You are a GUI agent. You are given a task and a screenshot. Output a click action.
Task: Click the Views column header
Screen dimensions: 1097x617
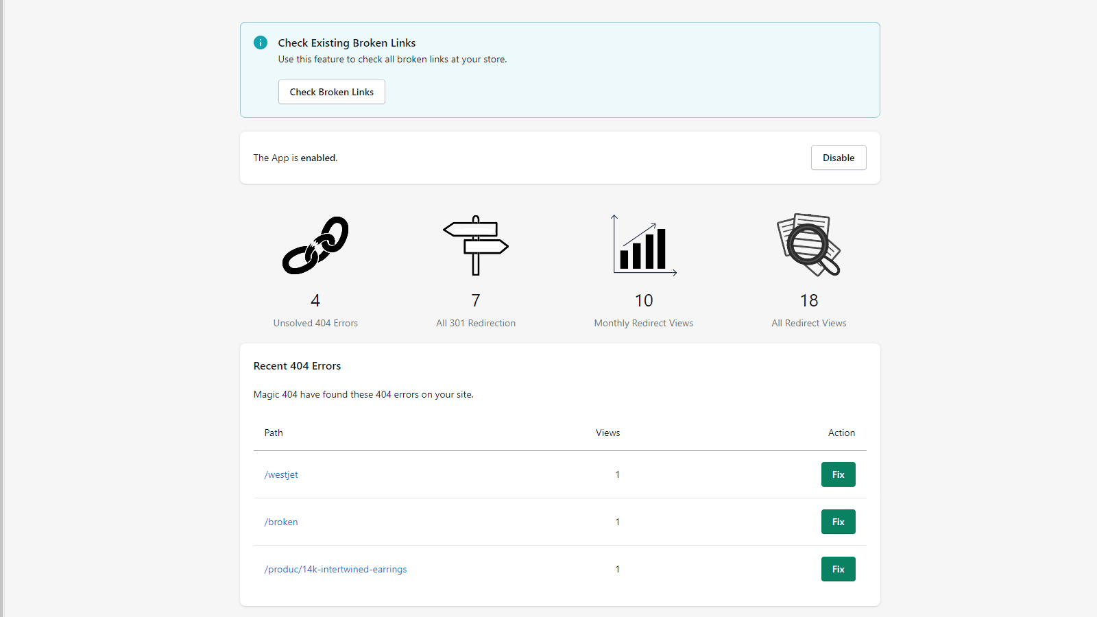[x=607, y=433]
